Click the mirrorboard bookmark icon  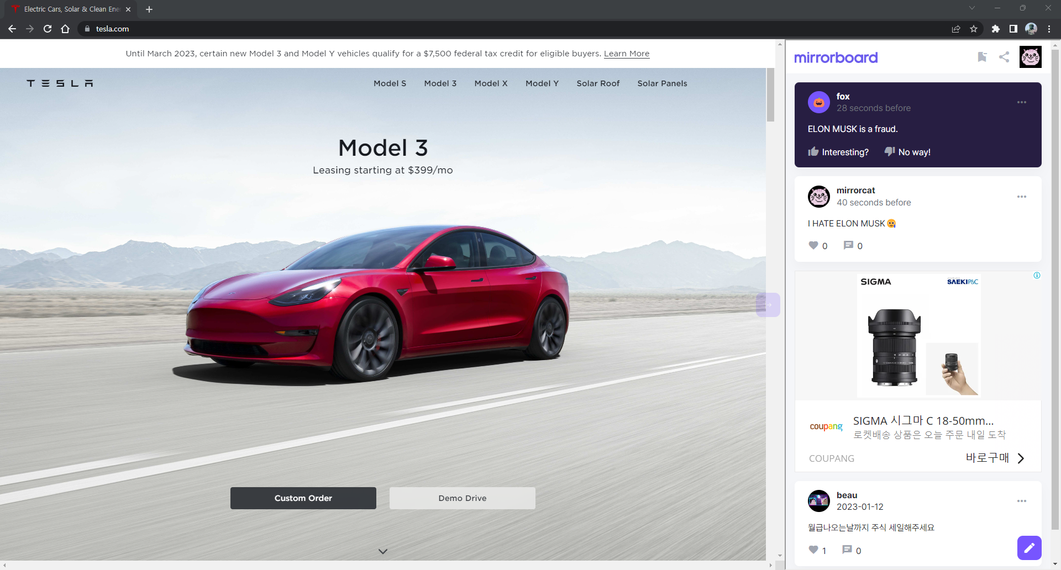click(x=982, y=57)
